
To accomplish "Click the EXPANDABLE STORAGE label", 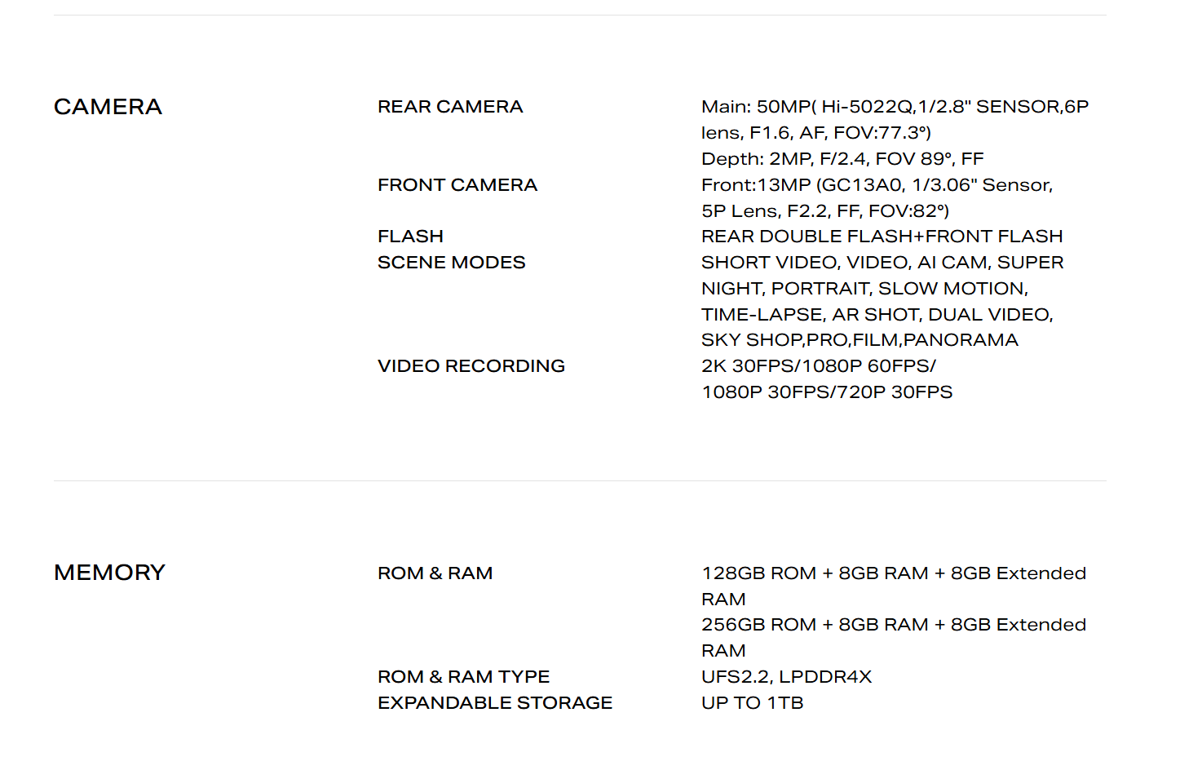I will click(495, 703).
